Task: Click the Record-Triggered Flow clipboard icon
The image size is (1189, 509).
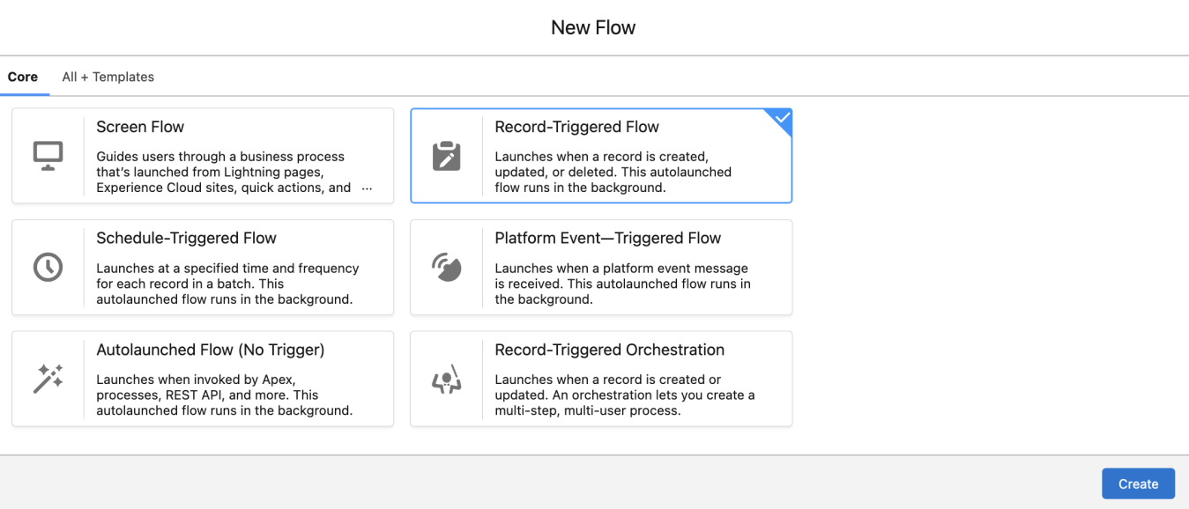Action: [447, 156]
